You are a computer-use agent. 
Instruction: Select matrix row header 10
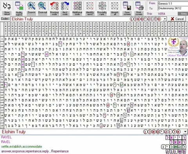pyautogui.click(x=2, y=85)
